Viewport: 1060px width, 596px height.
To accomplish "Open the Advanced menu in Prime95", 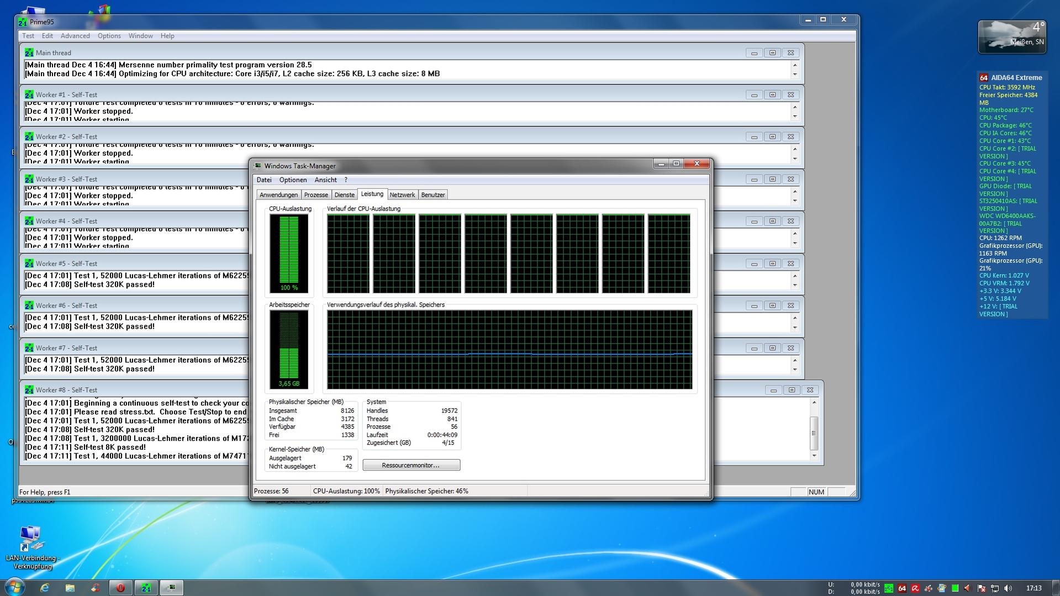I will coord(75,36).
